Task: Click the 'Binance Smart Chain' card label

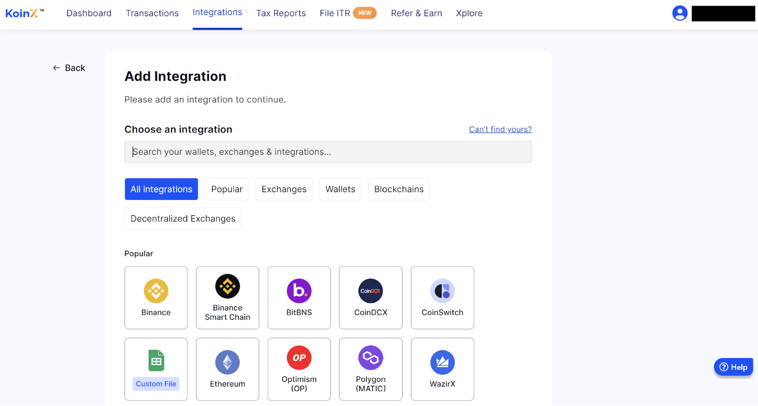Action: click(227, 312)
